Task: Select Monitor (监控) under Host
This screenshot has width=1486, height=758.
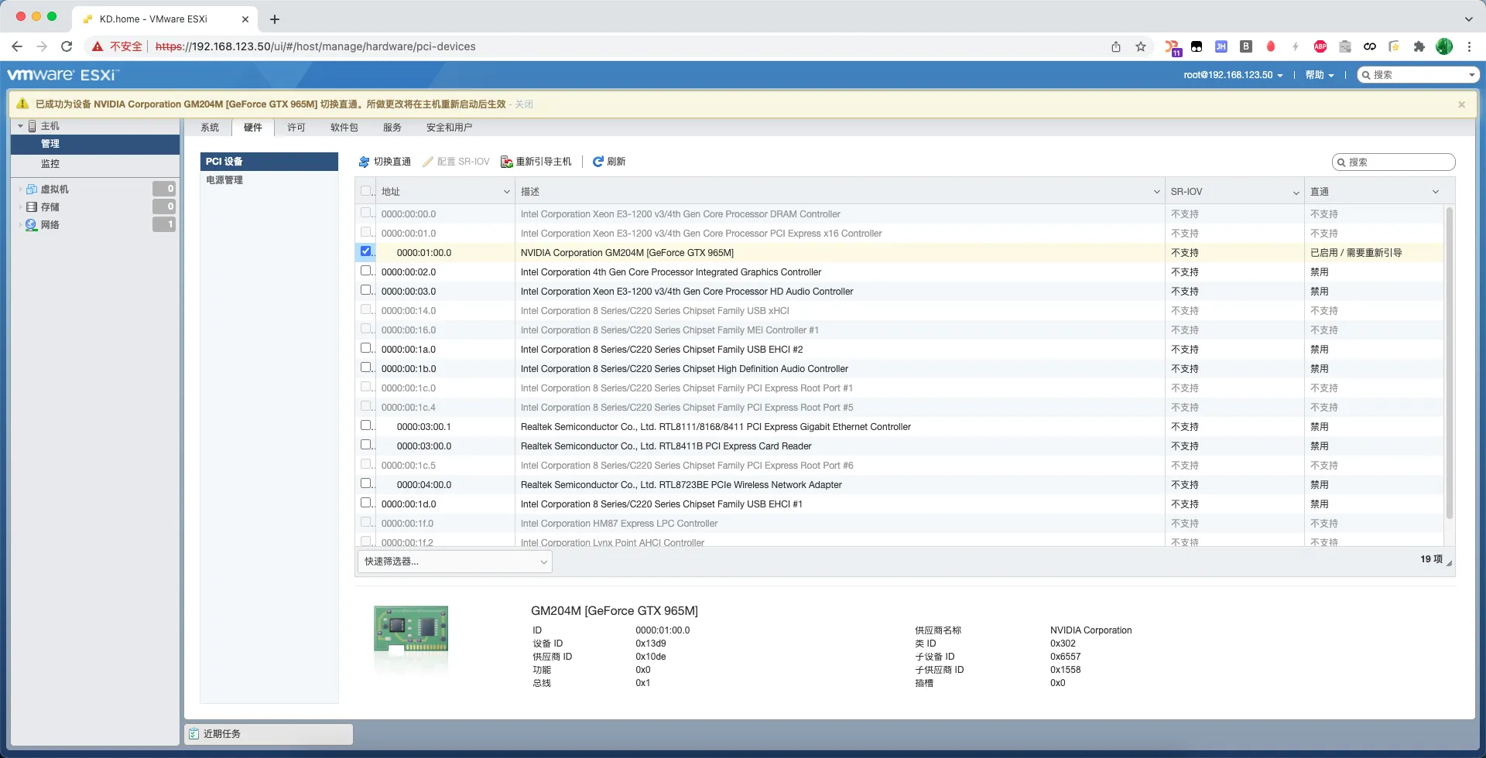Action: (x=96, y=164)
